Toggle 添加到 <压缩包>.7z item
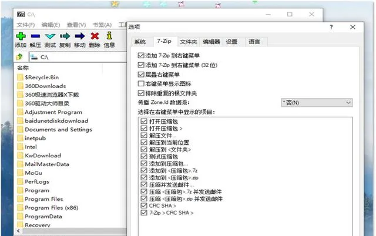 tap(144, 171)
